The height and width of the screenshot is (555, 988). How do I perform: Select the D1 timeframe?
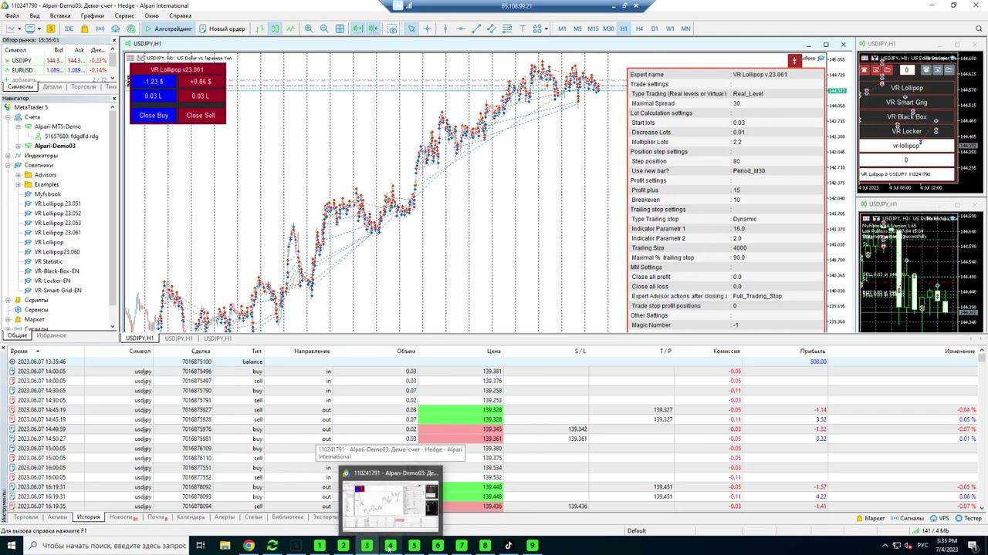pos(655,29)
